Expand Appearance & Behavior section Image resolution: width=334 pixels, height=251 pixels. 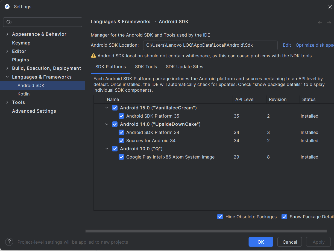7,34
